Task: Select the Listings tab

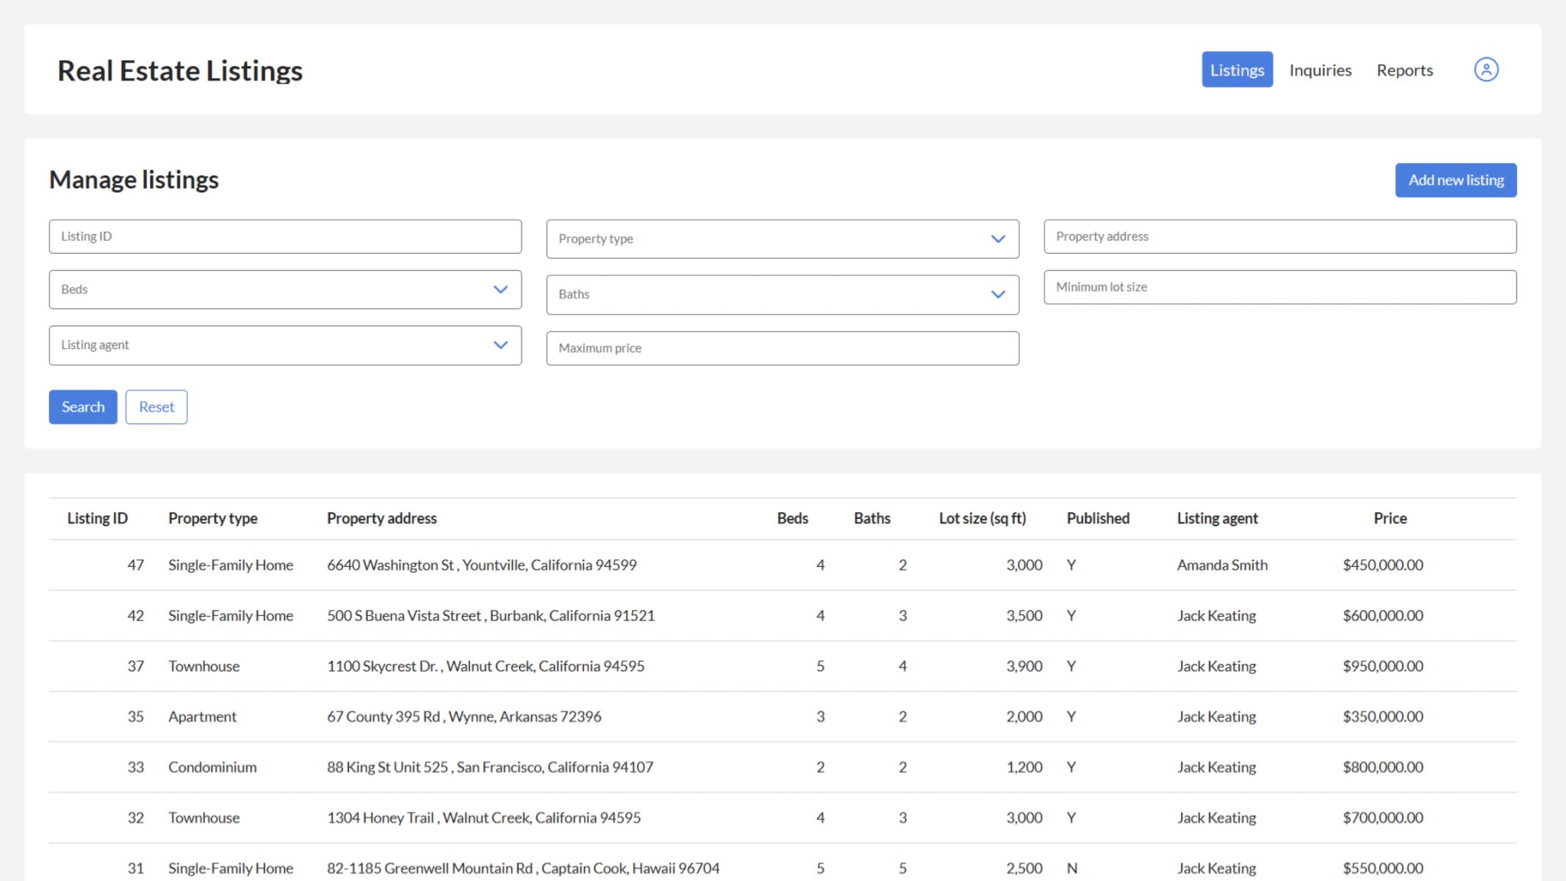Action: click(1237, 70)
